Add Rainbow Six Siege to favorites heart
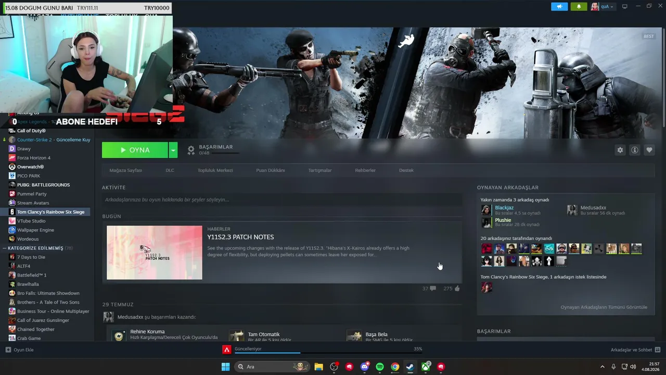666x375 pixels. (649, 150)
